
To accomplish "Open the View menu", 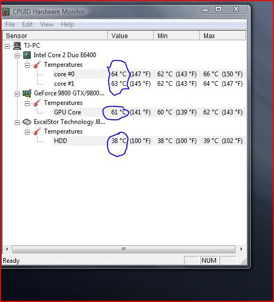I will pos(47,24).
